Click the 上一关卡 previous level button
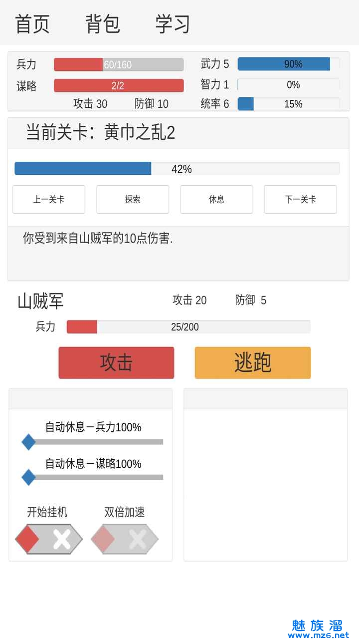This screenshot has width=359, height=639. click(49, 199)
